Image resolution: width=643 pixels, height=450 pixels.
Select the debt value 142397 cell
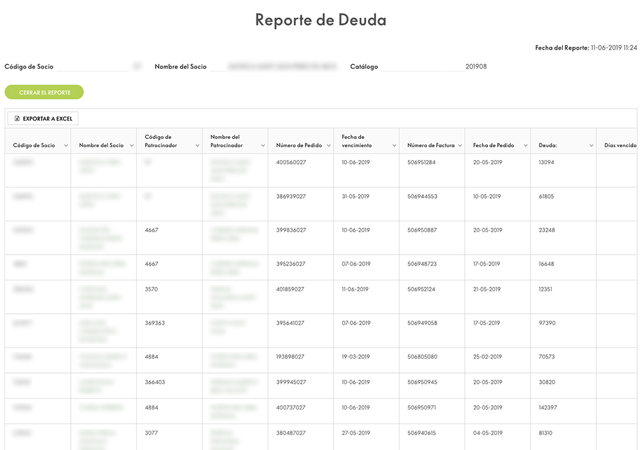(x=548, y=408)
